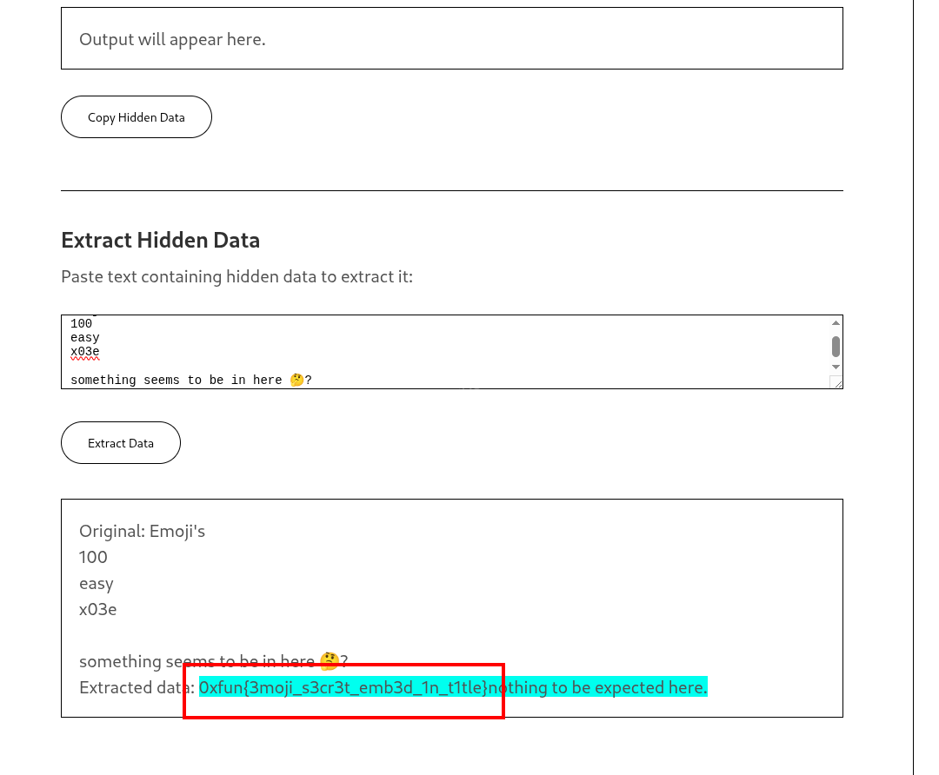Click the textarea resize handle corner
This screenshot has height=775, width=939.
(x=837, y=382)
